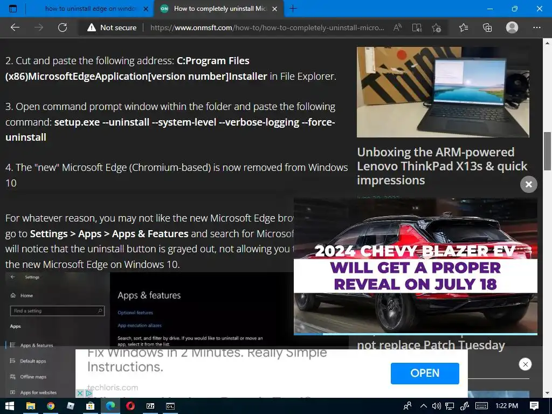Image resolution: width=552 pixels, height=414 pixels.
Task: Add this page to favorites star
Action: (x=436, y=27)
